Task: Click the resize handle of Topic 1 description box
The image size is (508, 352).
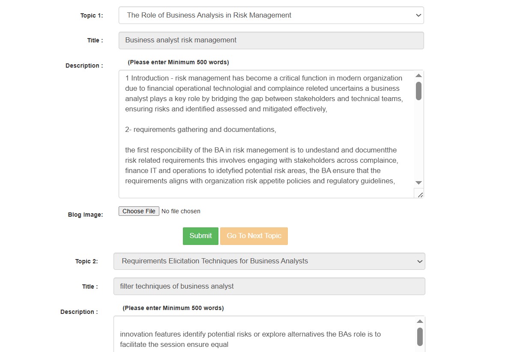Action: pos(420,195)
